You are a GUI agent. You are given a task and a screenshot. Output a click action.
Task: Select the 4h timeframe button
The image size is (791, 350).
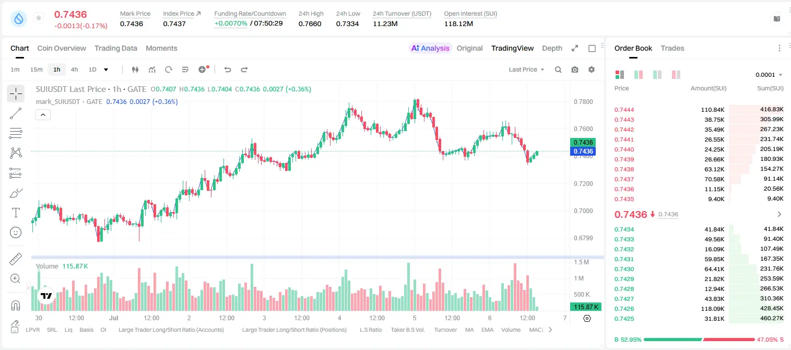[x=75, y=69]
